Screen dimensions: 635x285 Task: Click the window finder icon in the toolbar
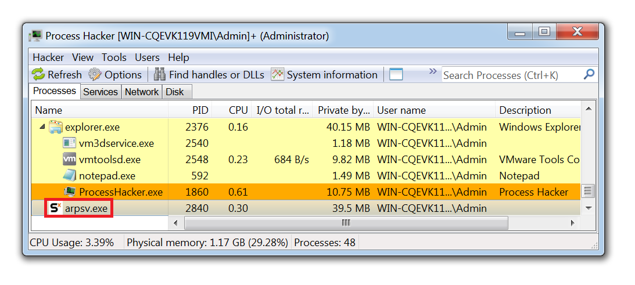(396, 74)
